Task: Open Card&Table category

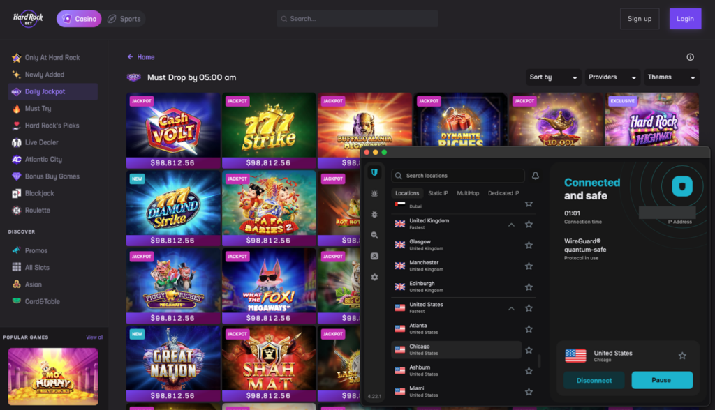Action: pyautogui.click(x=52, y=301)
